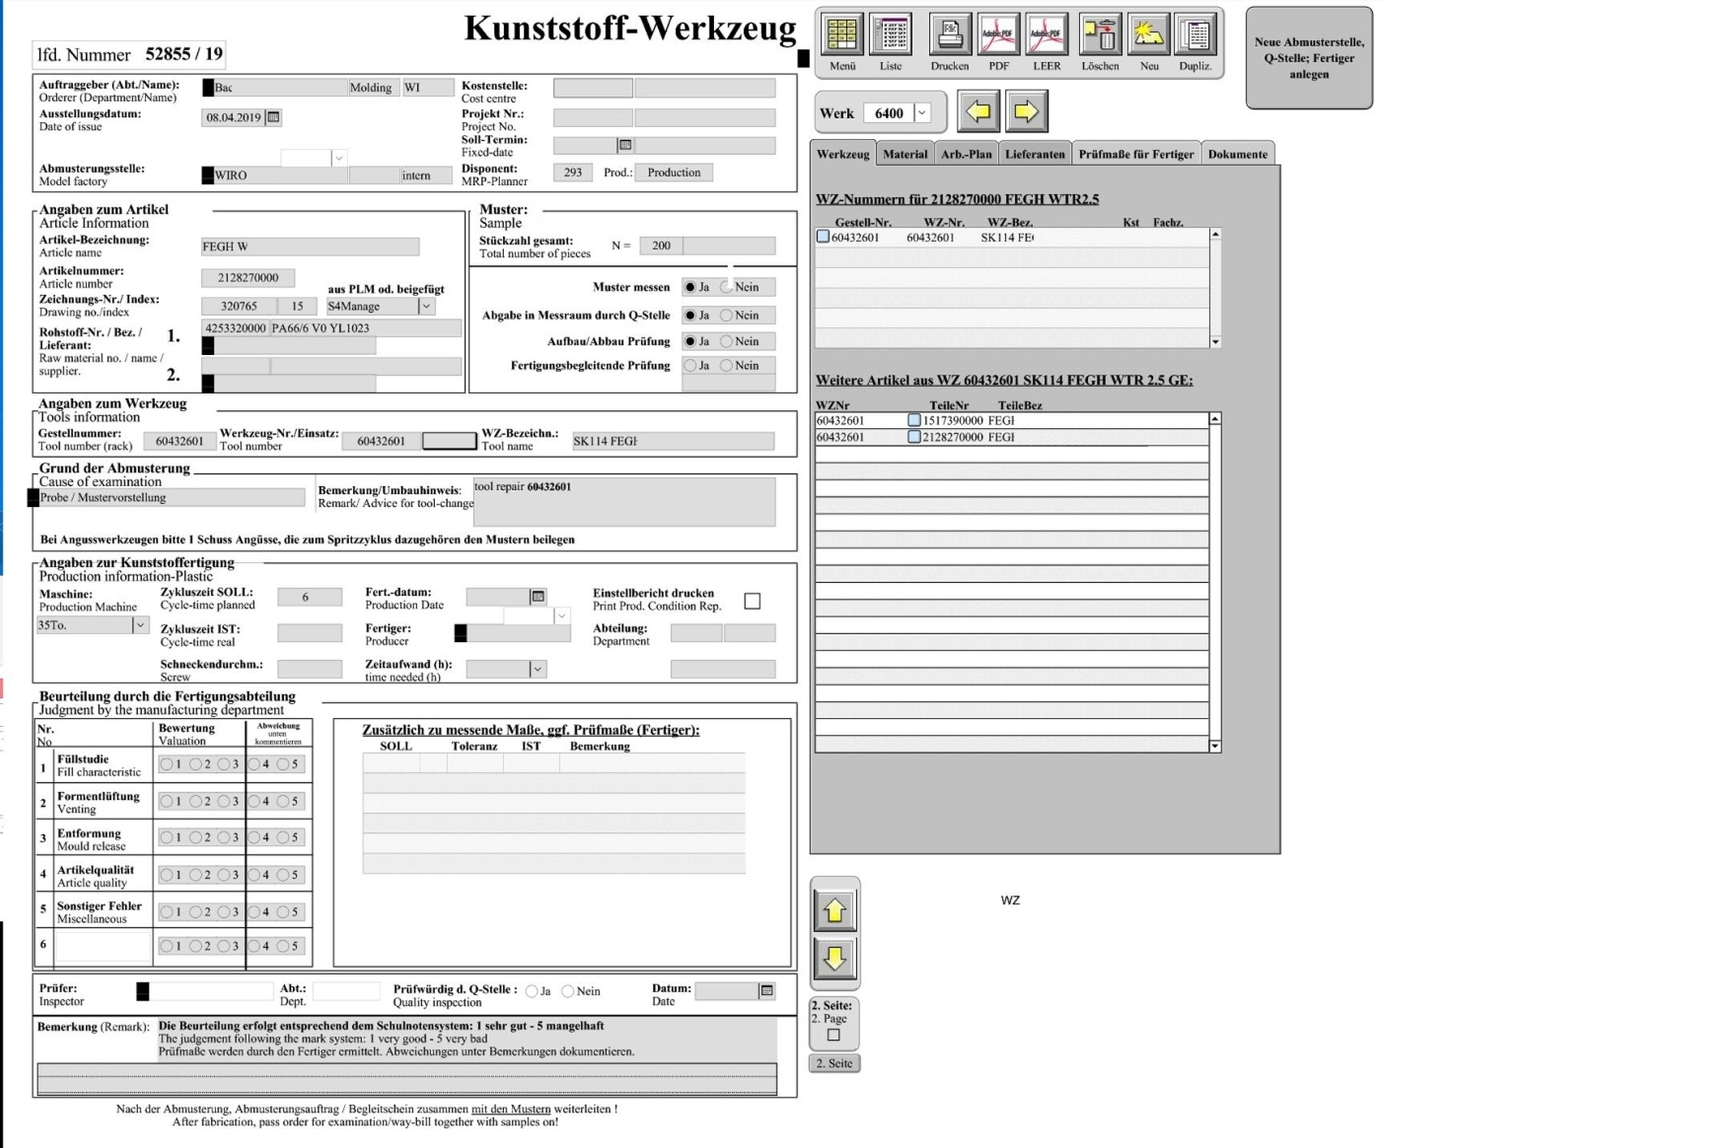
Task: Rate Artikelqualität with valuation 3
Action: tap(223, 875)
